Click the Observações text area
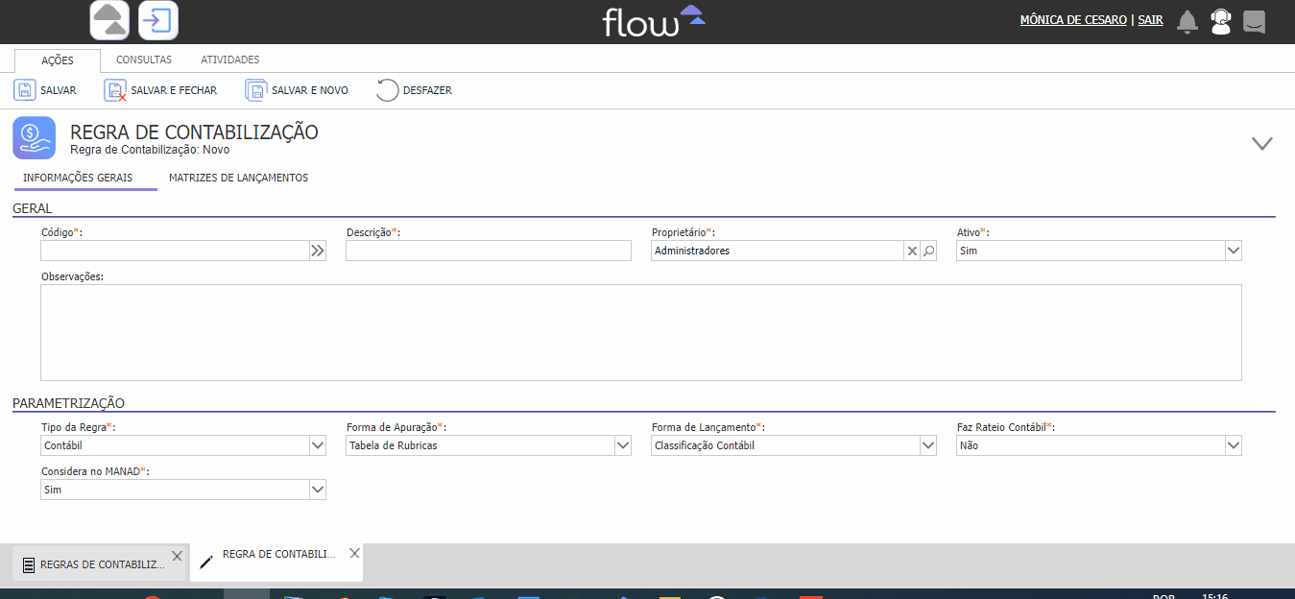This screenshot has width=1295, height=599. pyautogui.click(x=641, y=332)
